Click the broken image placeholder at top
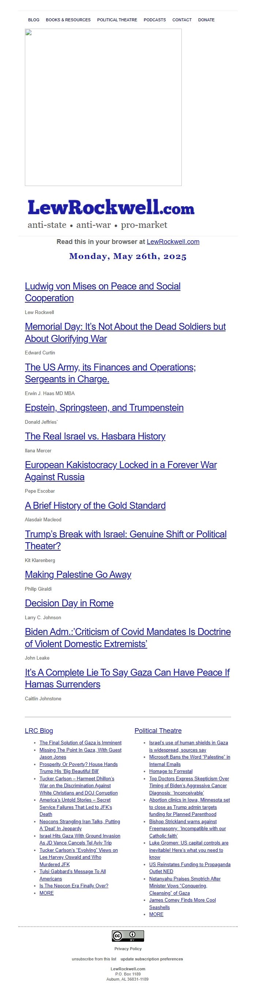Image resolution: width=256 pixels, height=996 pixels. 103,107
